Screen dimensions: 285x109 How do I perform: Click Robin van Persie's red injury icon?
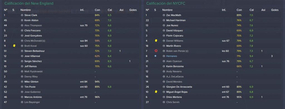(x=156, y=51)
